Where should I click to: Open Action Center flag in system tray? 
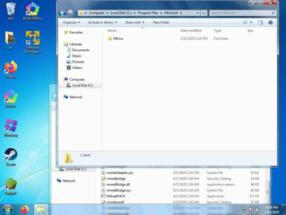251,210
